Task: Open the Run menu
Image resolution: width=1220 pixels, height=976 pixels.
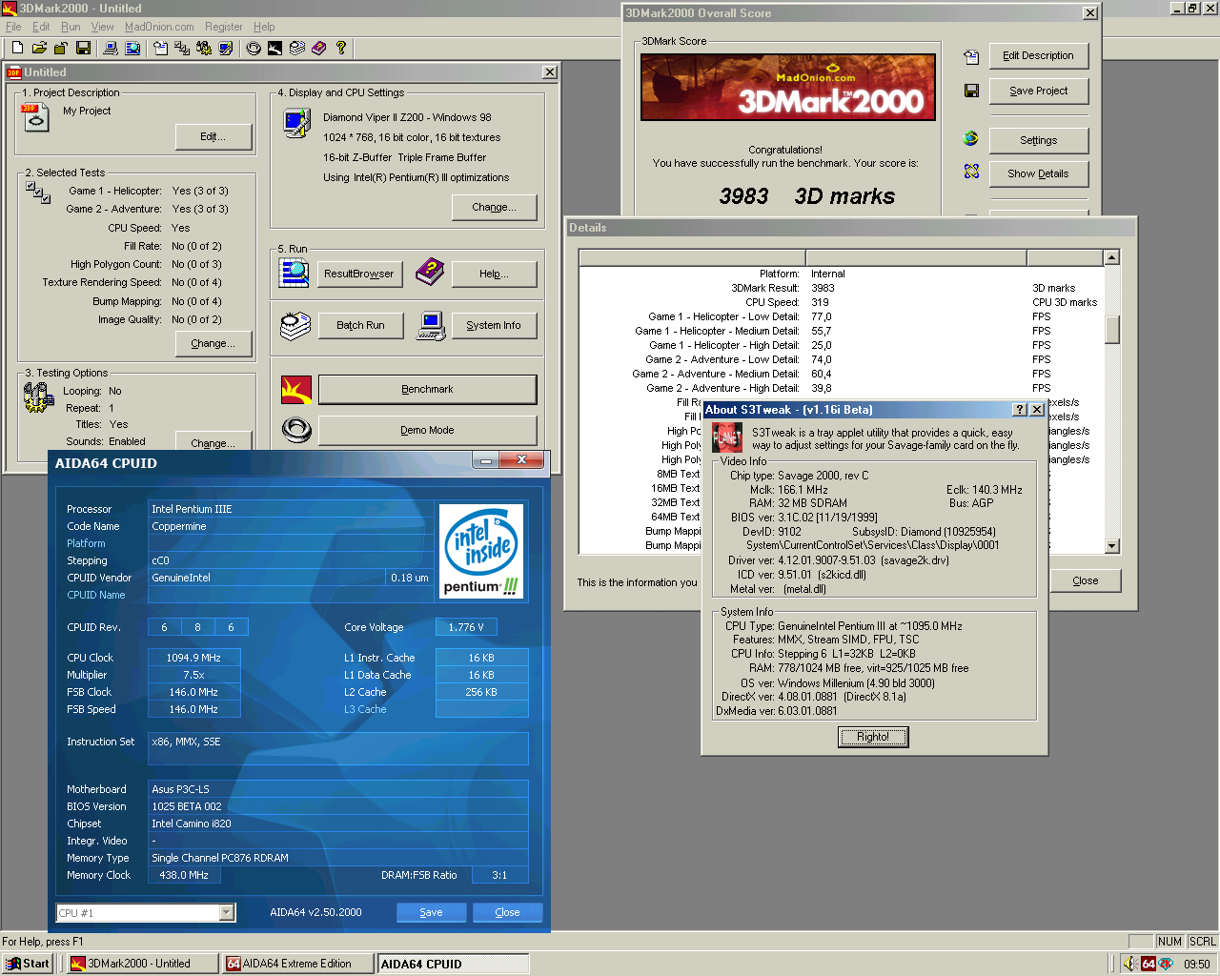Action: click(71, 27)
